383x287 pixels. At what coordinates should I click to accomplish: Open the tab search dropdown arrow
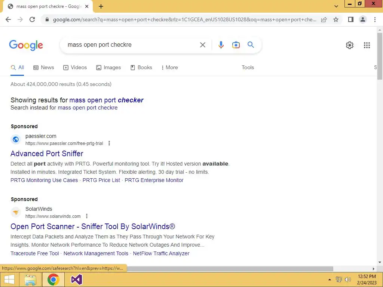point(336,7)
